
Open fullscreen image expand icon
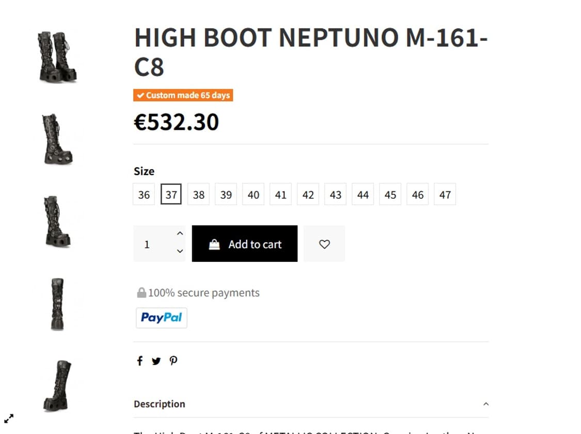tap(9, 419)
